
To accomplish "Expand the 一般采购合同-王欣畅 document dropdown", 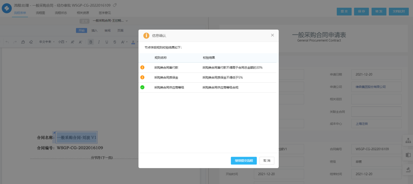I will (110, 21).
